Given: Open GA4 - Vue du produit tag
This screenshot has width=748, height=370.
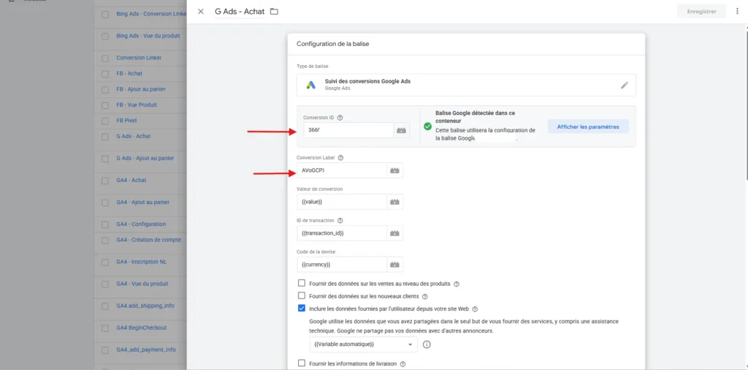Looking at the screenshot, I should (142, 284).
